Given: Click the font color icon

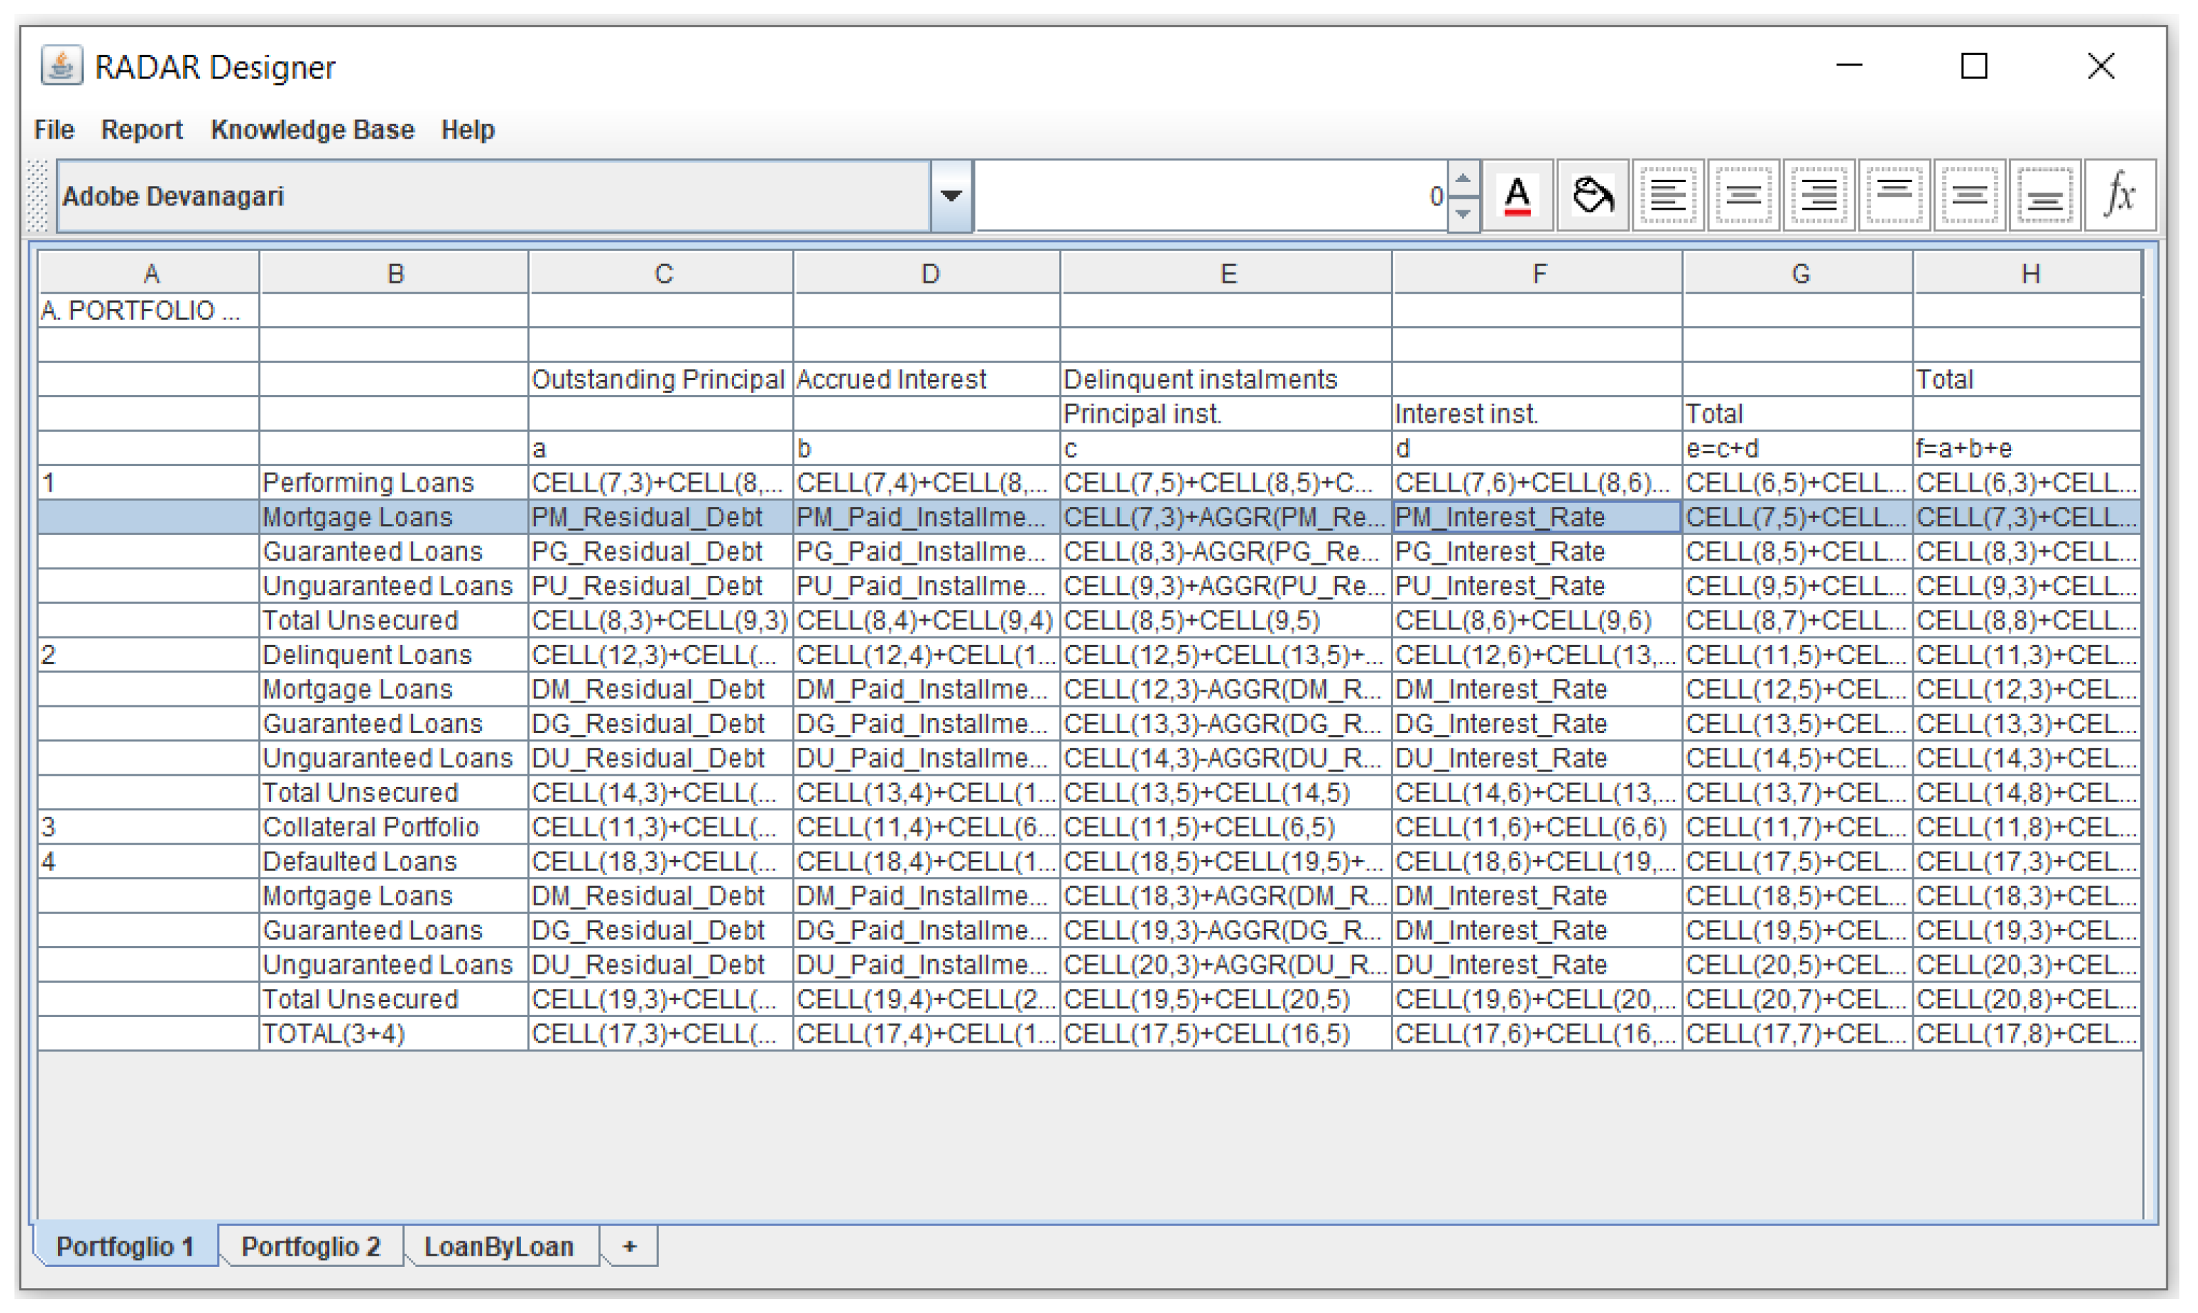Looking at the screenshot, I should tap(1516, 196).
